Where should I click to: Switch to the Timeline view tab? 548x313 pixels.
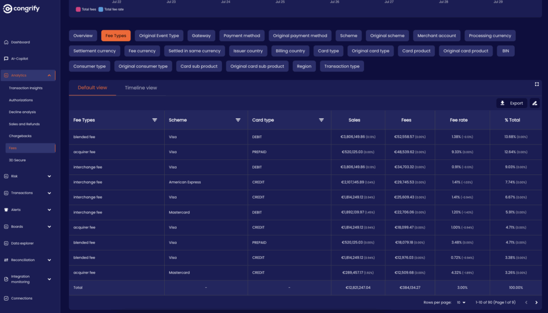click(141, 88)
